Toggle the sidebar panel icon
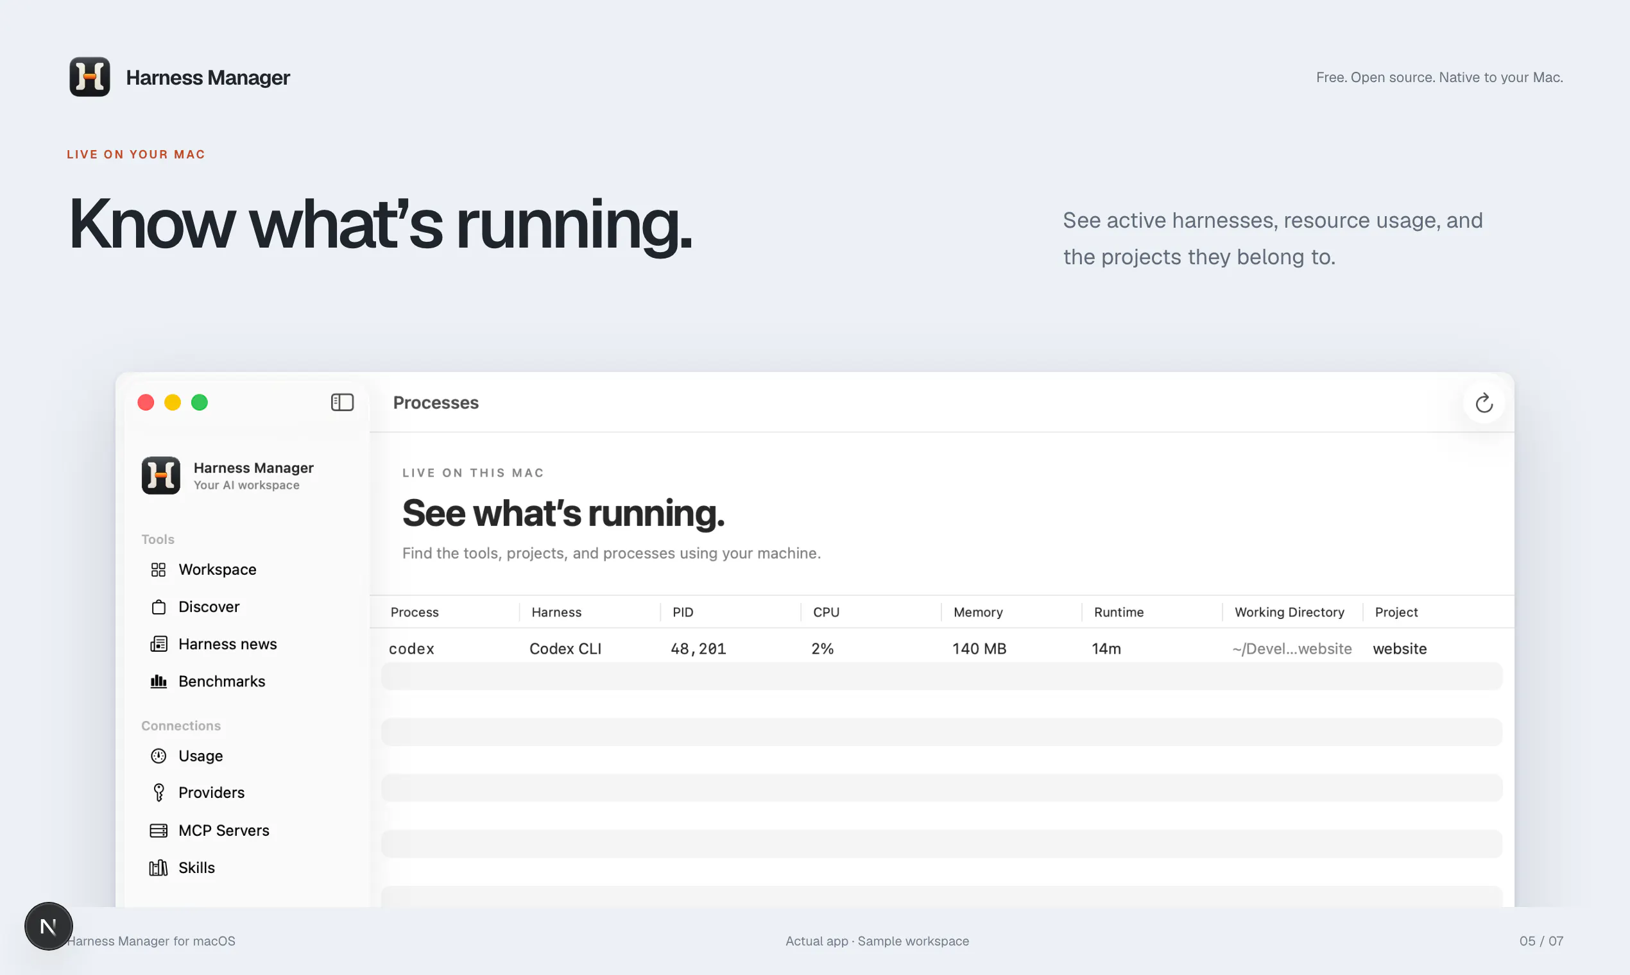The width and height of the screenshot is (1630, 975). (x=342, y=402)
